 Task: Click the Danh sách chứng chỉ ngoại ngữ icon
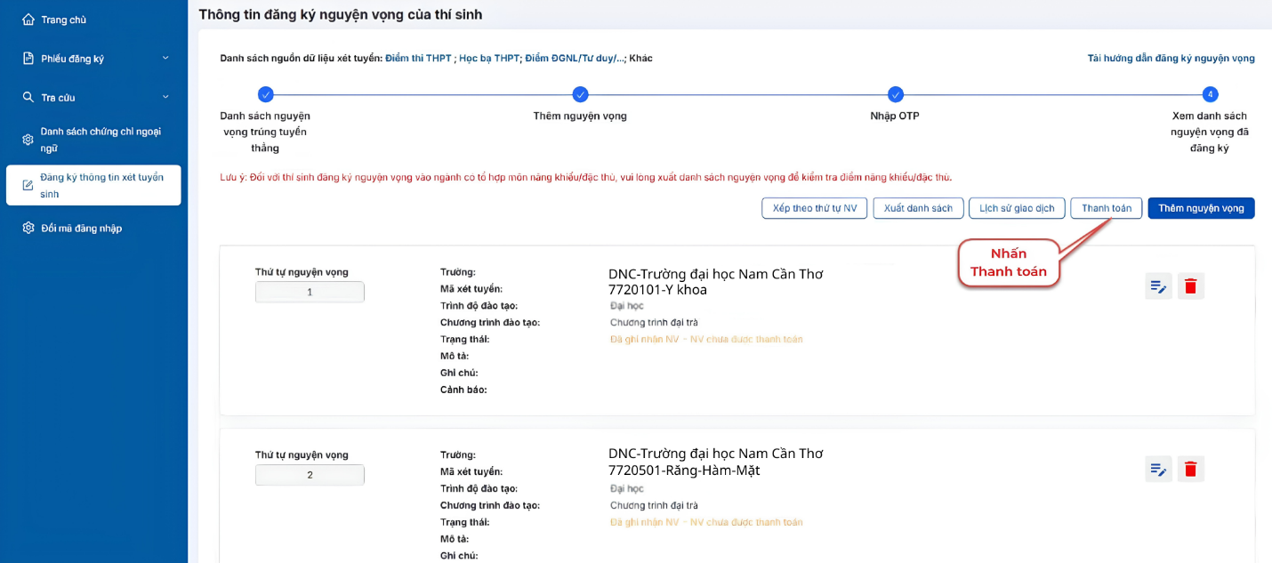pos(28,140)
